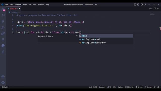
Task: Select language mode Python in status bar
Action: click(121, 87)
